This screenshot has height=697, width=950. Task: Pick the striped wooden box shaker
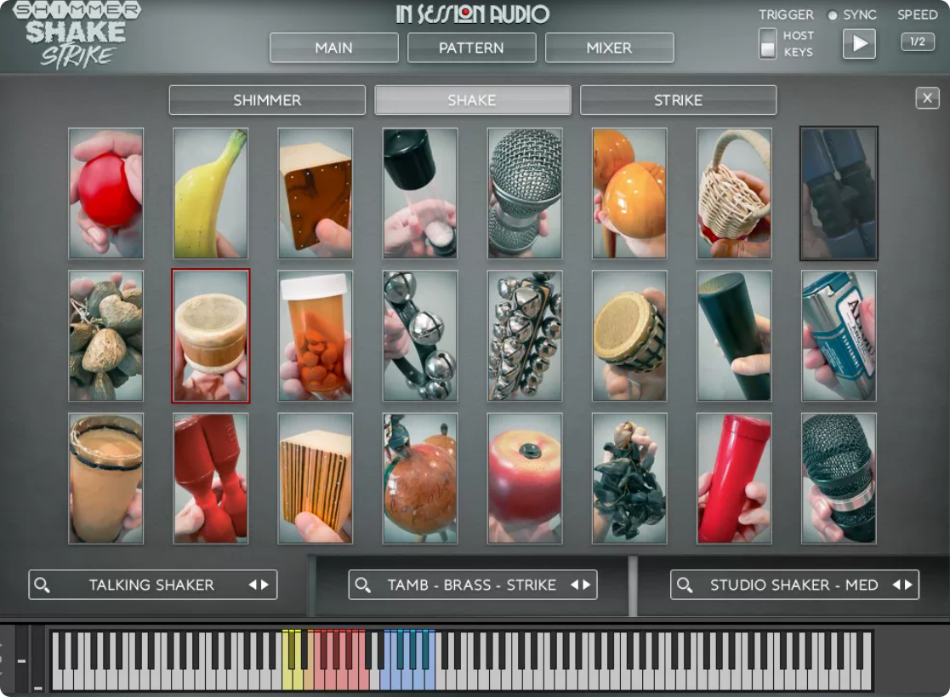[x=315, y=478]
